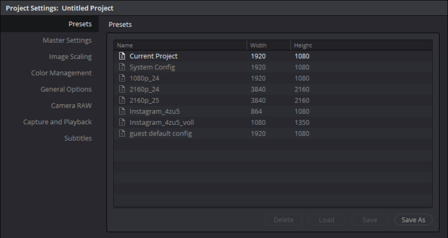Image resolution: width=448 pixels, height=238 pixels.
Task: Click the width 1080 of Instagram_4zu5_voll
Action: coord(259,122)
